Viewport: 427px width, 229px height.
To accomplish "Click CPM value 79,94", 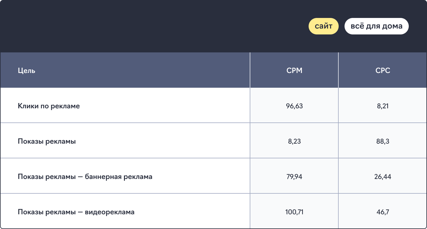I will (294, 177).
